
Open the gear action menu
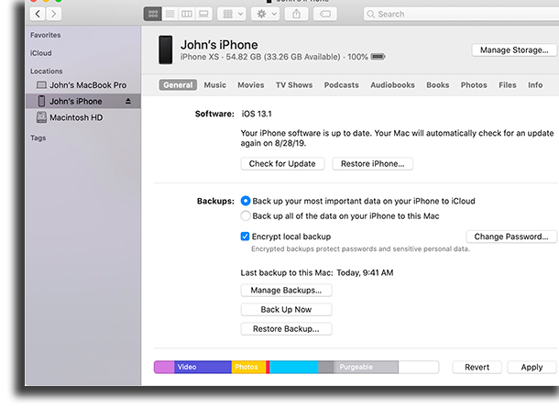[x=266, y=14]
